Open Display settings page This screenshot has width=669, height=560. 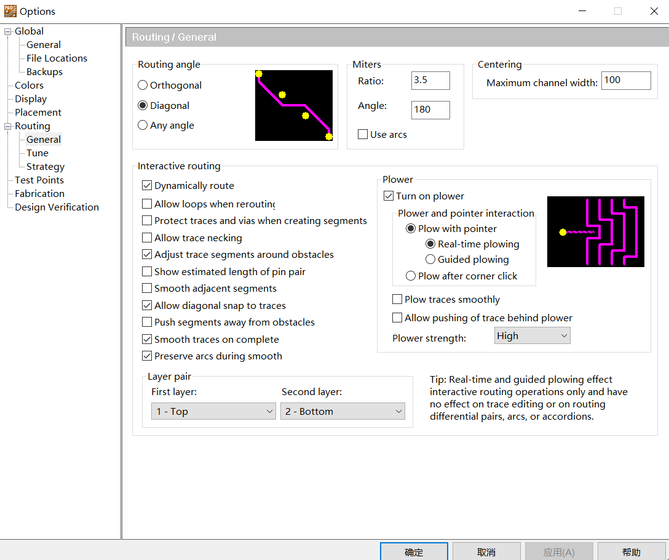click(31, 99)
